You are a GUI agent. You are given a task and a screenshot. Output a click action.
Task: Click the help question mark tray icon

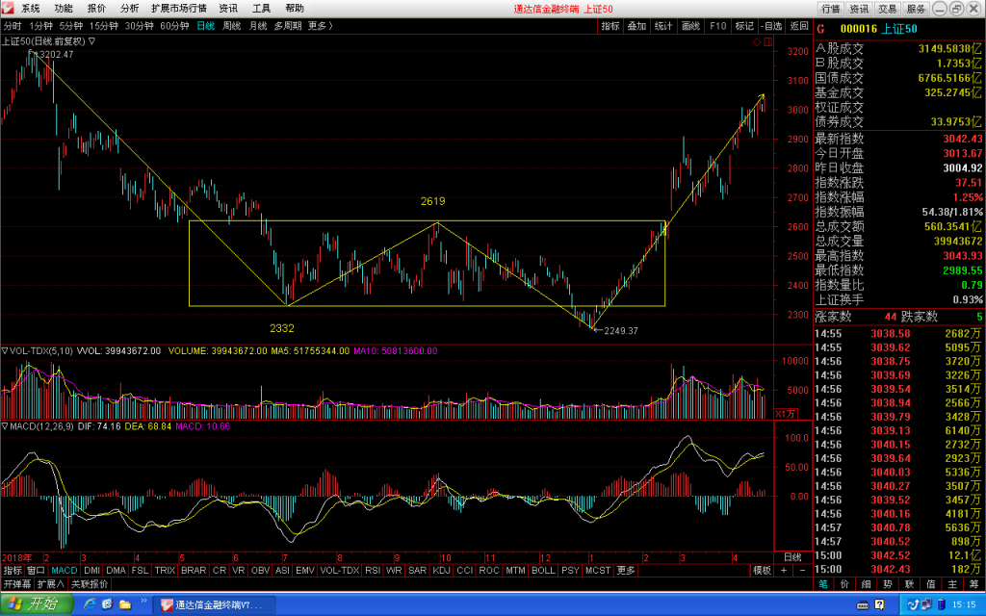(879, 604)
